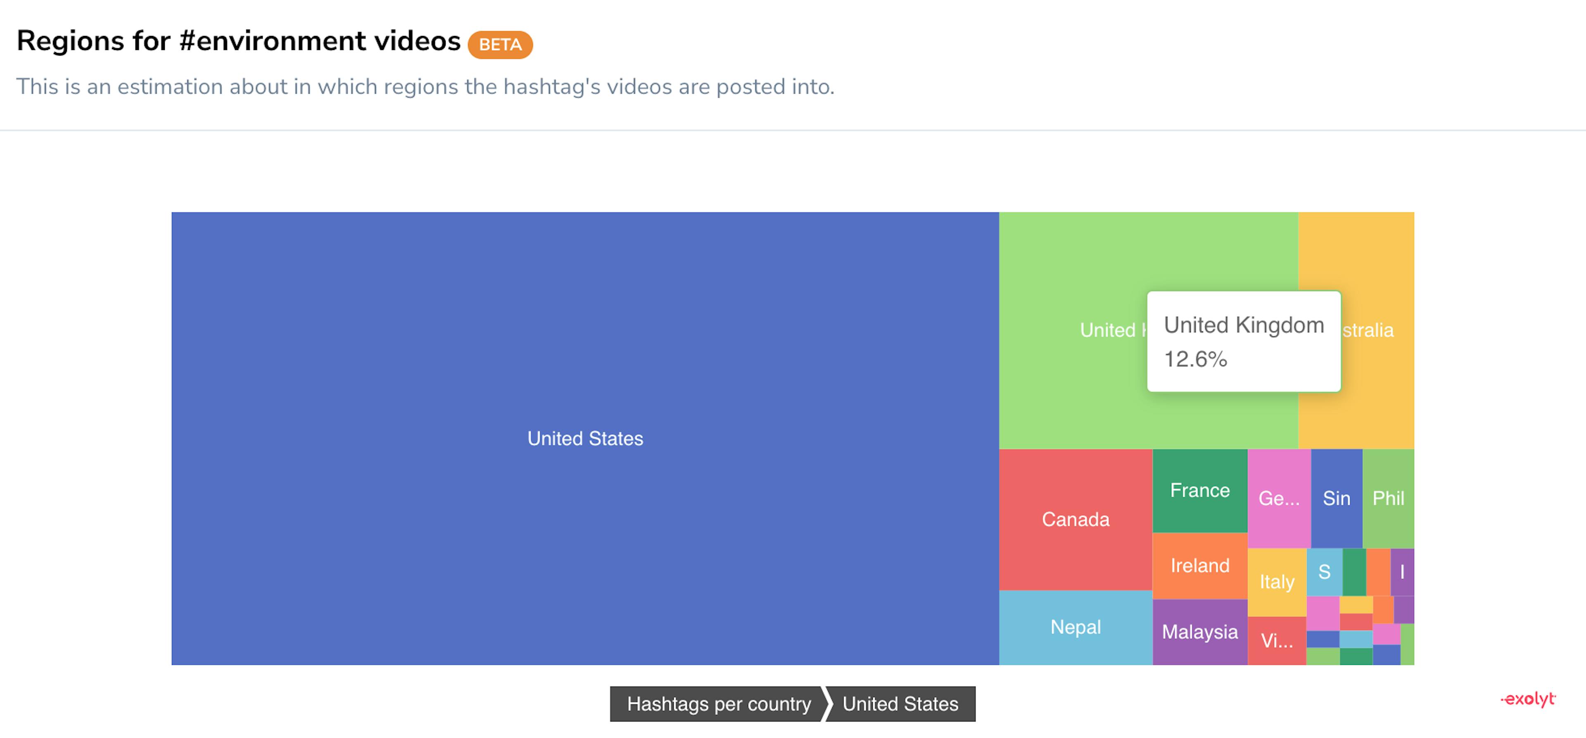The width and height of the screenshot is (1586, 738).
Task: Click the Nepal treemap tile
Action: click(x=1075, y=627)
